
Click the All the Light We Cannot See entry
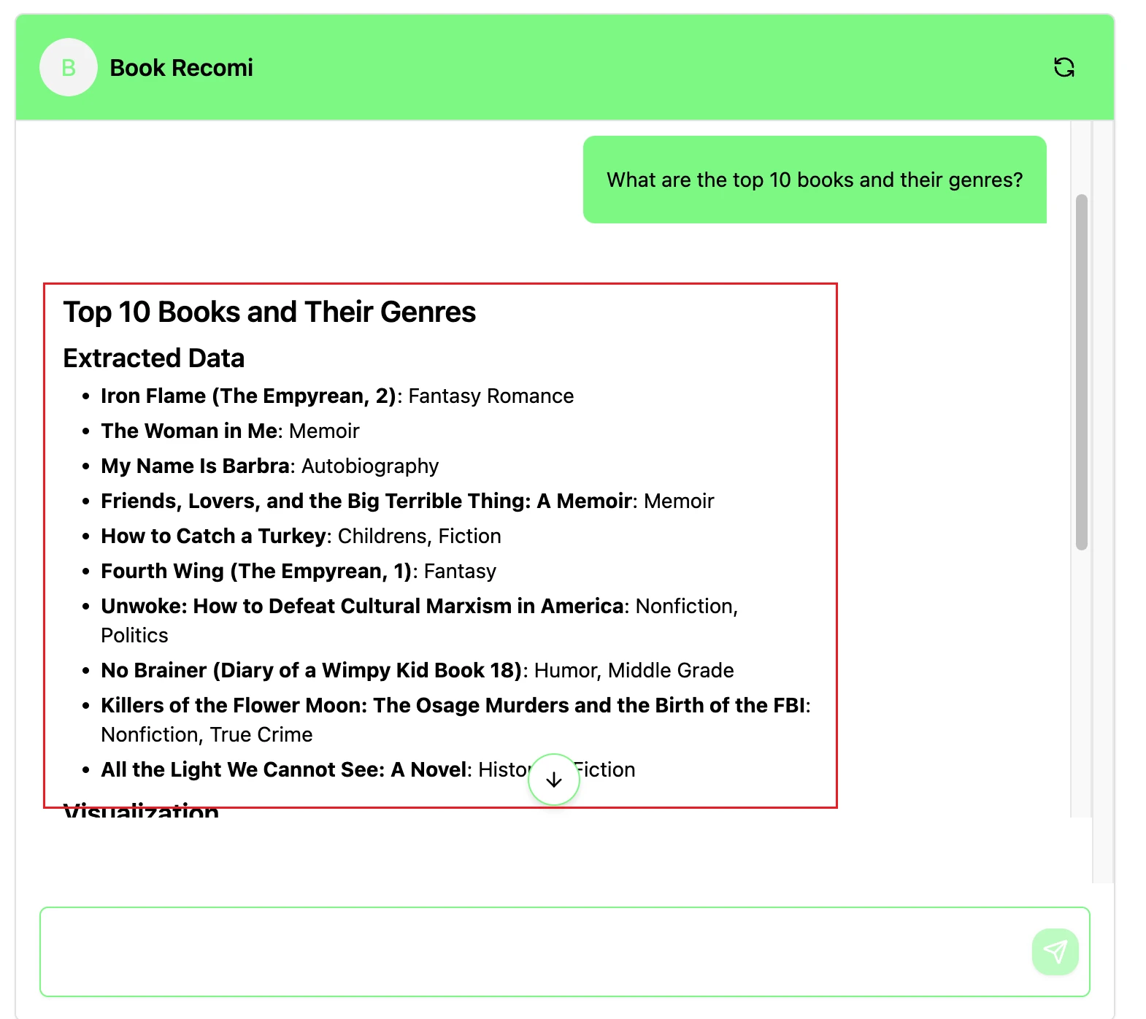click(x=368, y=769)
